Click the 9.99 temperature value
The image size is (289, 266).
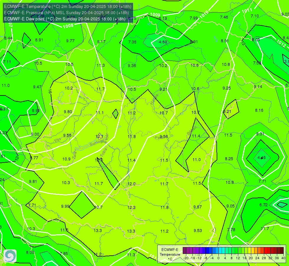(65, 206)
